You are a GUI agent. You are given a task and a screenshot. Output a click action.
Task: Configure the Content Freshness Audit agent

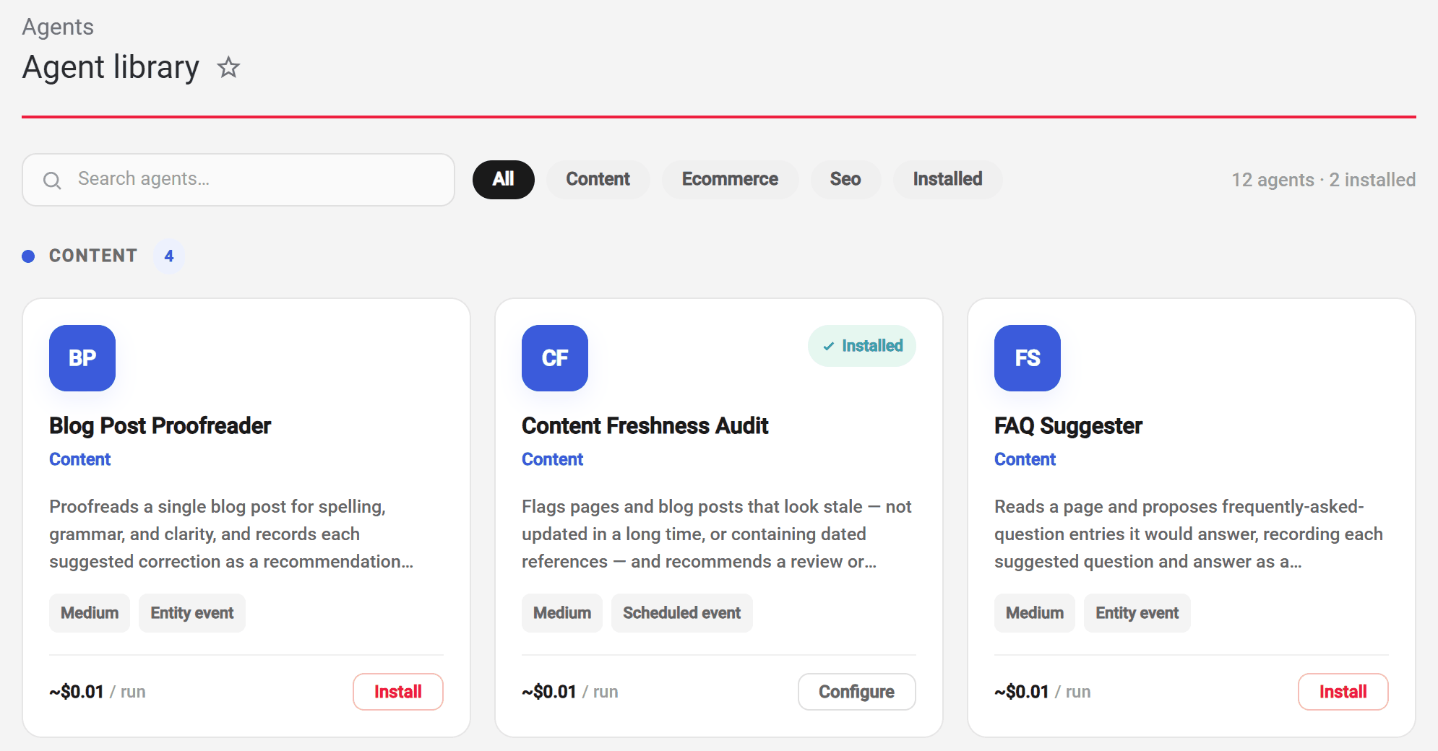(856, 692)
